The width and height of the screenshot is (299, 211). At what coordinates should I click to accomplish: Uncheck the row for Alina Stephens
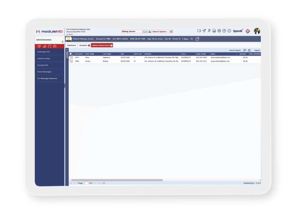71,57
